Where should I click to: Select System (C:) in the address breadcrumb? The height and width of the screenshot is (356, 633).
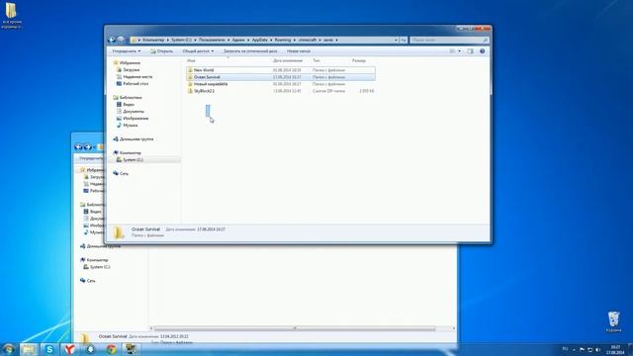point(181,40)
